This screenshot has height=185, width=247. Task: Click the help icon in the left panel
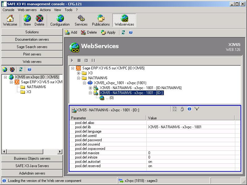[x=29, y=69]
